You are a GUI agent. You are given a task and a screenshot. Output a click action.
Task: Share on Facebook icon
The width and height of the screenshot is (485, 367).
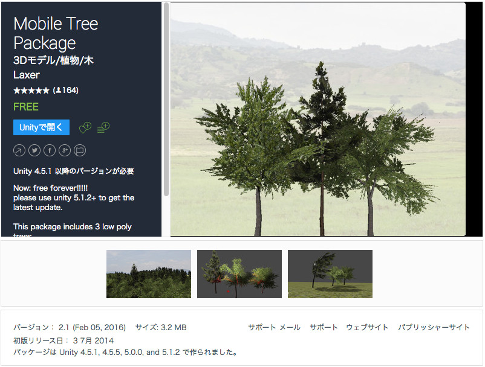(x=50, y=151)
